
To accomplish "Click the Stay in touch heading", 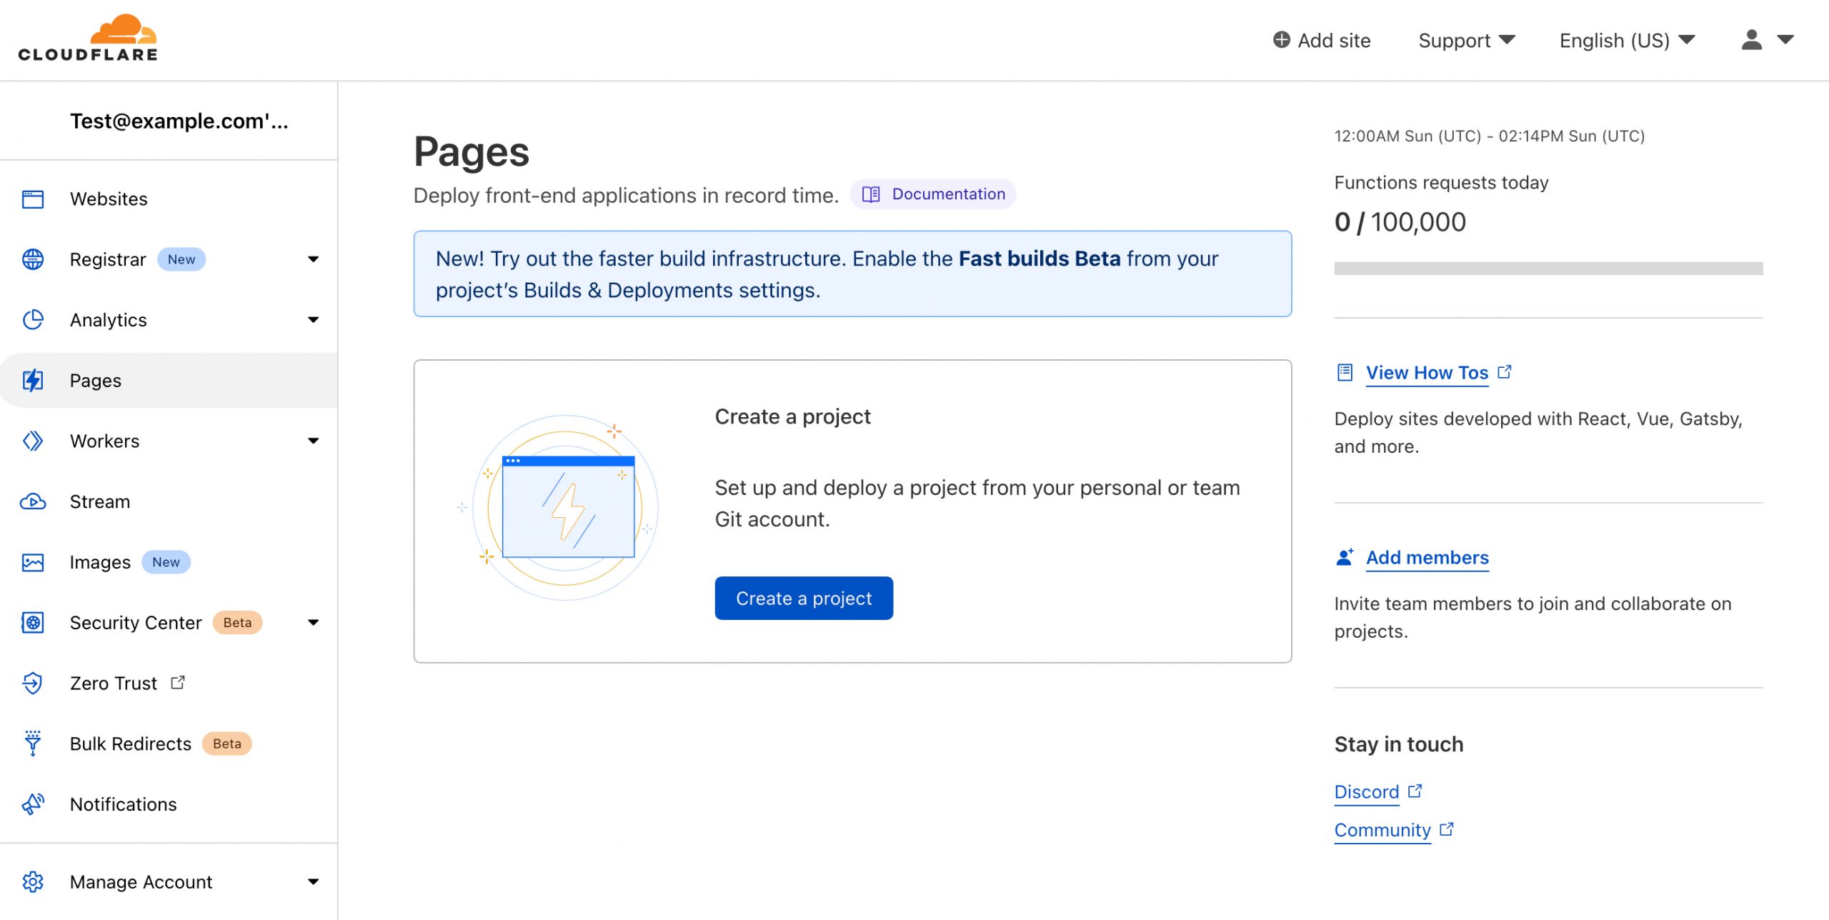I will 1399,744.
